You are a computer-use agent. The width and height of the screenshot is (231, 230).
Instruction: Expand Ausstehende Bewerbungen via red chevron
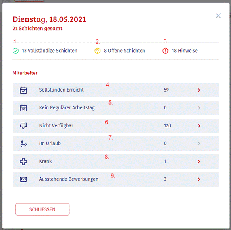[x=199, y=179]
